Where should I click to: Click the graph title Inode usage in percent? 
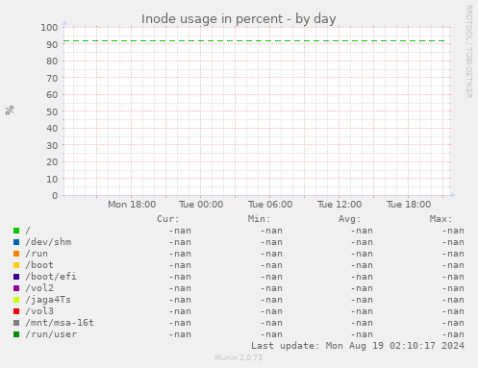[x=239, y=19]
